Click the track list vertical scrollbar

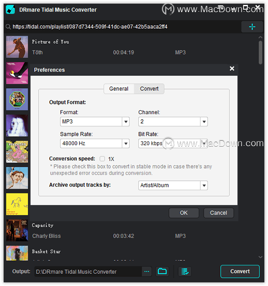click(260, 53)
